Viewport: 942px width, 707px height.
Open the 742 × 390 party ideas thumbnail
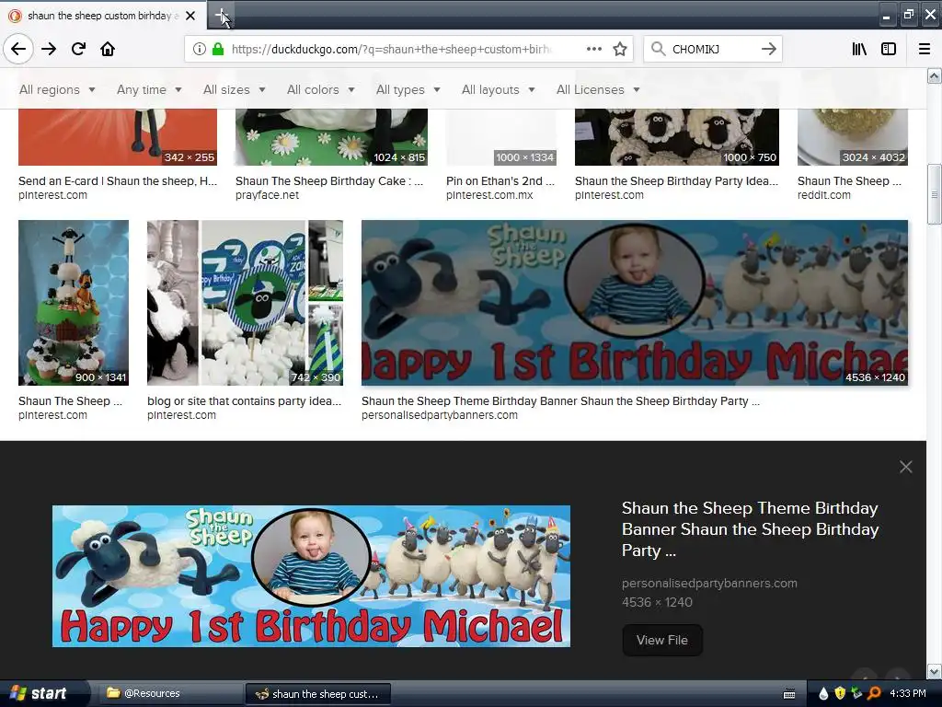[245, 302]
